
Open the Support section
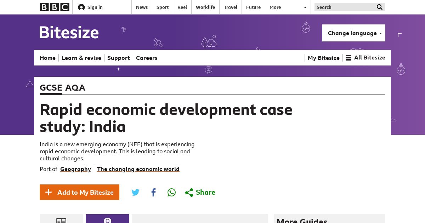point(119,58)
